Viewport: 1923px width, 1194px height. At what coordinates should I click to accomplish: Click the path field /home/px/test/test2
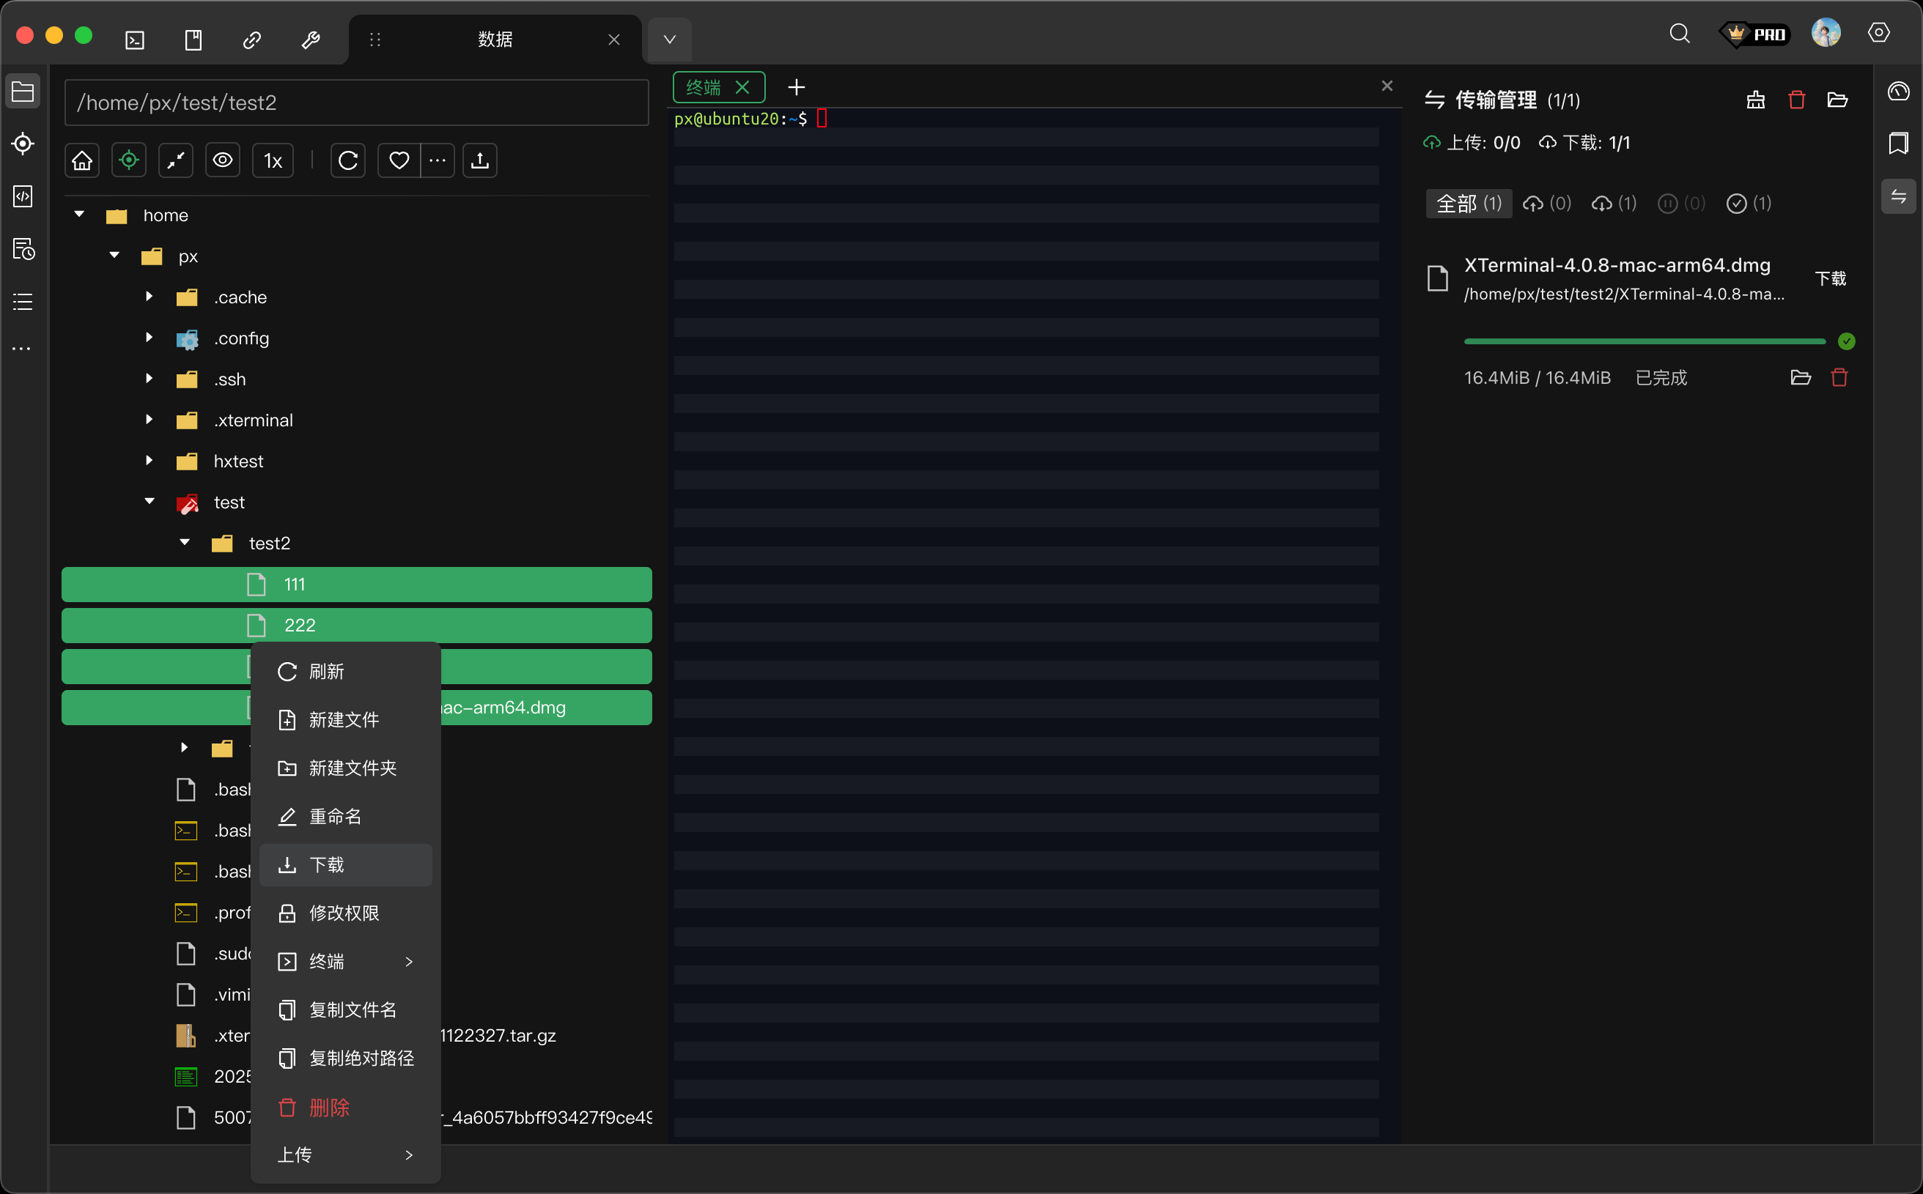[x=355, y=103]
